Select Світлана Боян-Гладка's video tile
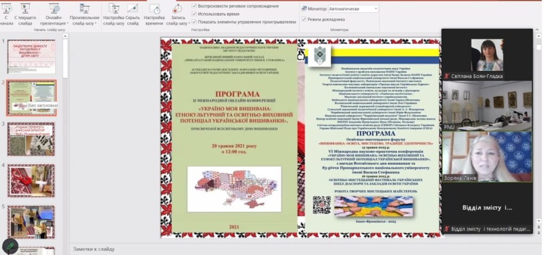The width and height of the screenshot is (545, 255). coord(486,54)
